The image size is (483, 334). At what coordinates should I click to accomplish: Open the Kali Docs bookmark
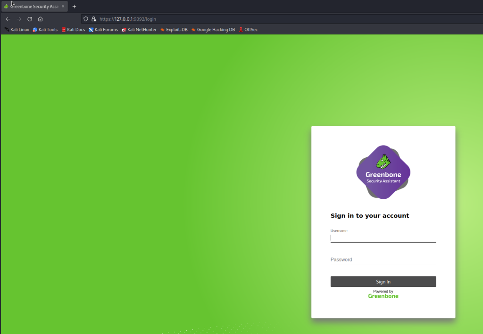73,30
